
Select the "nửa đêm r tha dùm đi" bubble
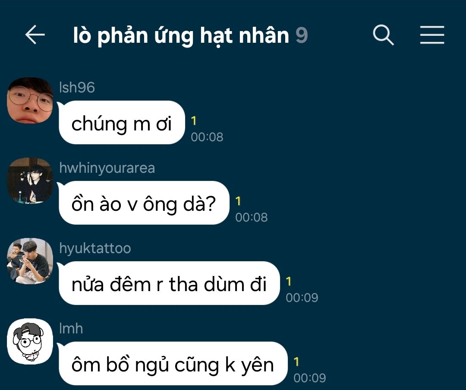170,283
